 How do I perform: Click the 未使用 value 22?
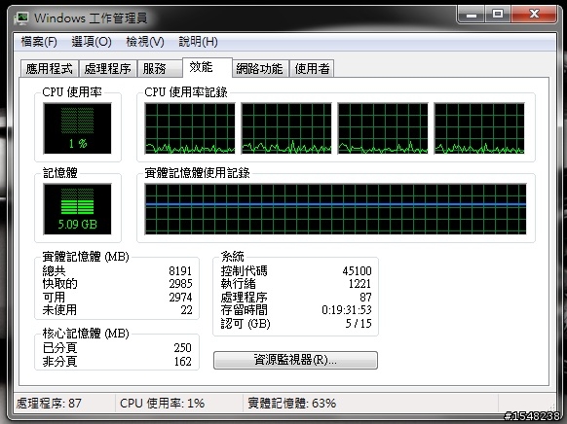(187, 310)
